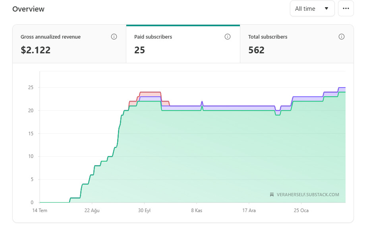Click the y-axis label 5
The image size is (367, 230).
pyautogui.click(x=32, y=179)
